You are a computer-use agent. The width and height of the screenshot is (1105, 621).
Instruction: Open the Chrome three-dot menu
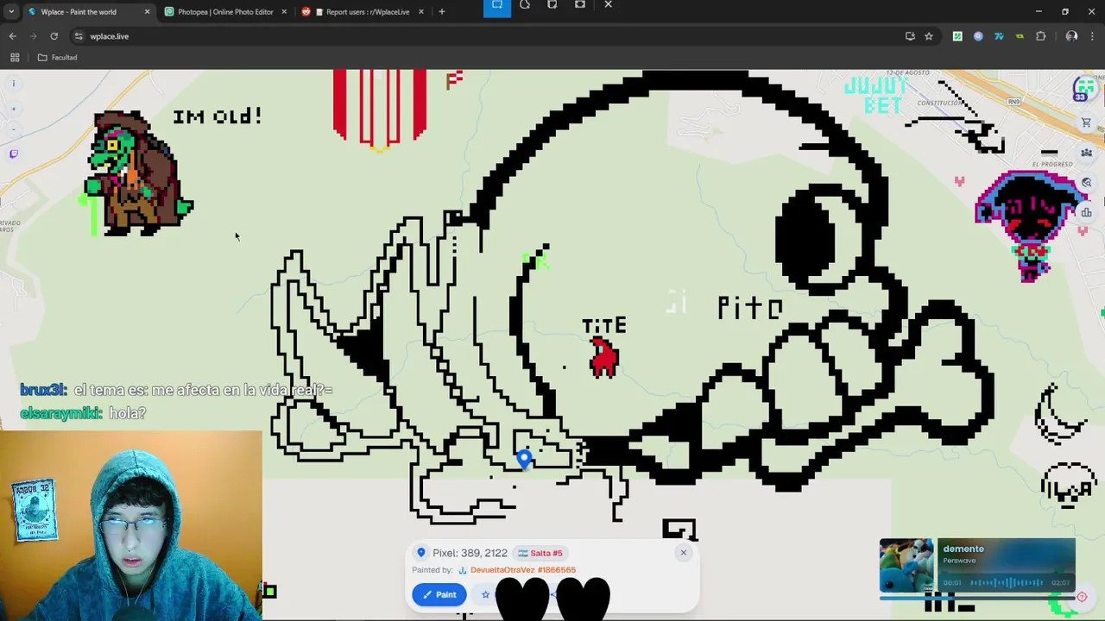[x=1092, y=36]
